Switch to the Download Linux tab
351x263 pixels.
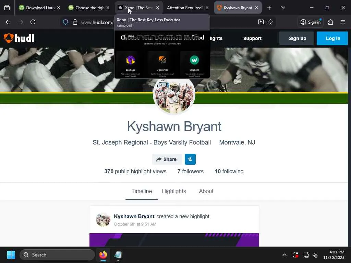click(x=40, y=8)
